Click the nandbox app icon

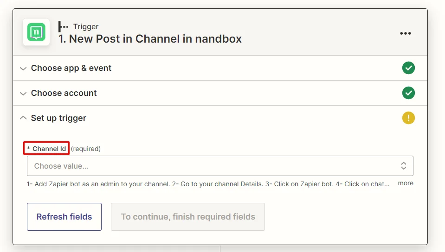[36, 32]
